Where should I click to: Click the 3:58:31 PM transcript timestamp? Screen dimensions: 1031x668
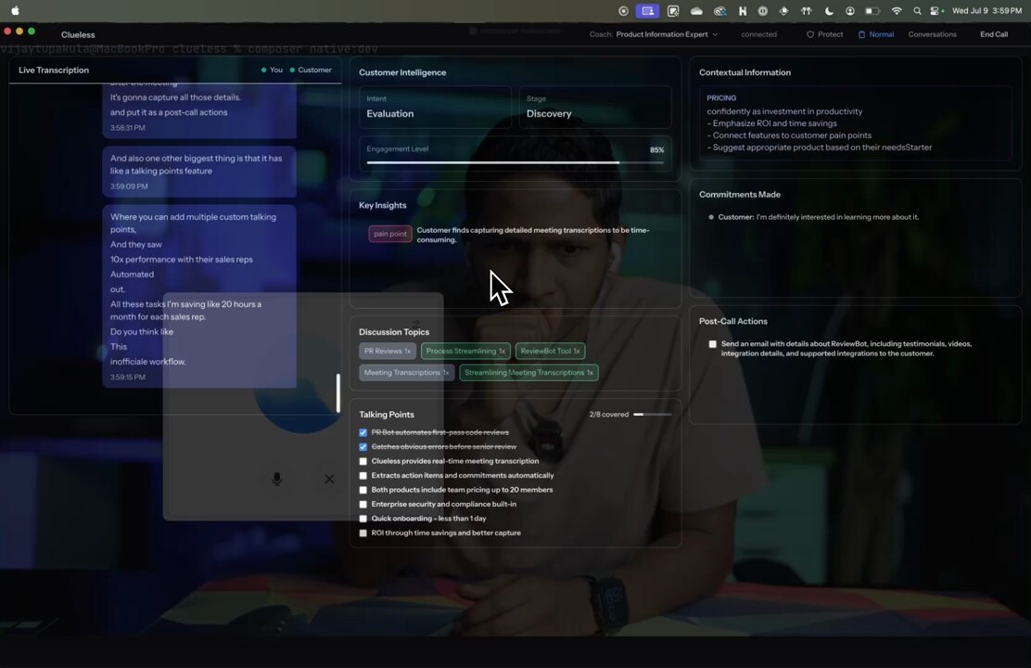(x=128, y=128)
